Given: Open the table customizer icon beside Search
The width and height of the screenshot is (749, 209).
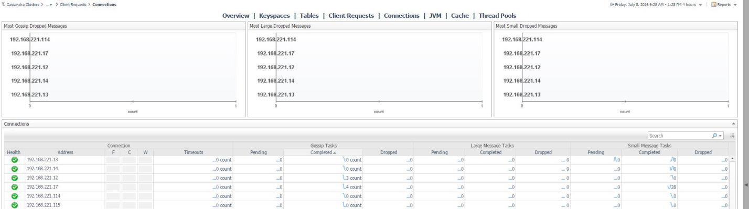Looking at the screenshot, I should (x=732, y=136).
